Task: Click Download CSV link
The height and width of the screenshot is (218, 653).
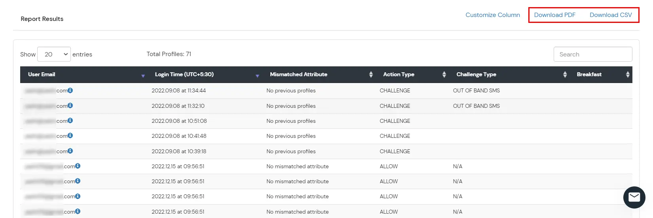Action: coord(611,15)
